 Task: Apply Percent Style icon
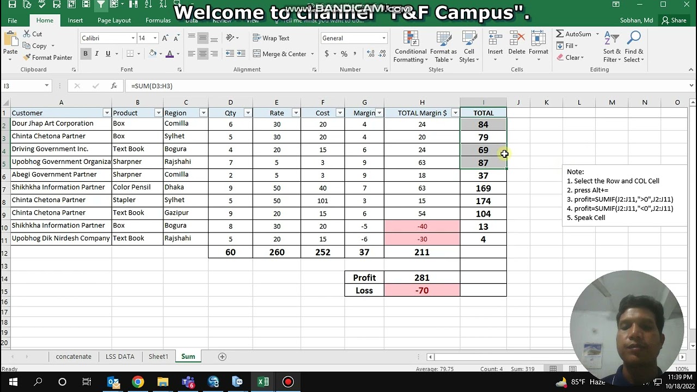(x=344, y=53)
